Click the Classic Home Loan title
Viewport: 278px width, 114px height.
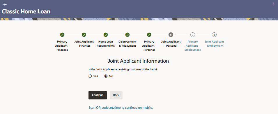click(x=26, y=12)
